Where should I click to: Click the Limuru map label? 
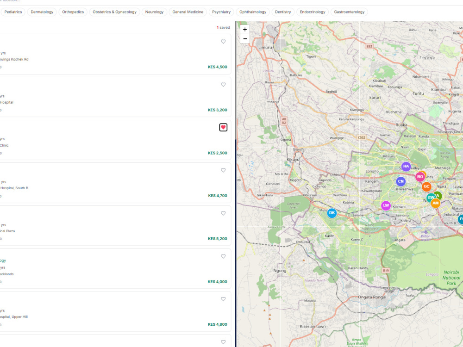coord(265,47)
